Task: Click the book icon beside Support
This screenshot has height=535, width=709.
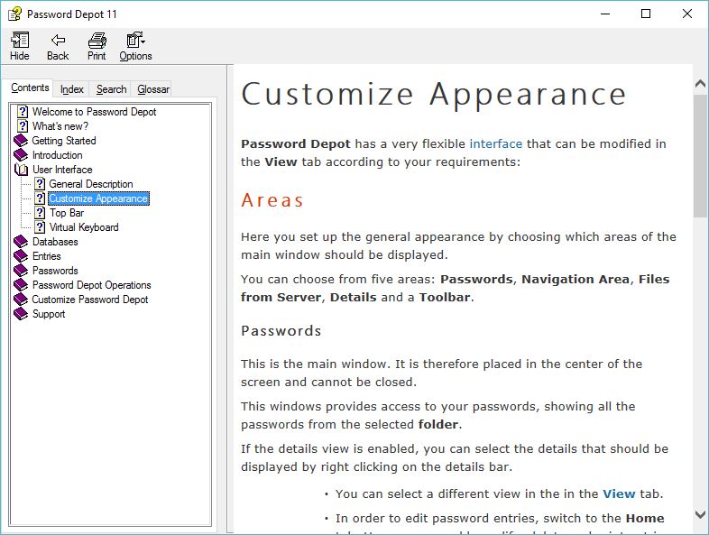Action: coord(21,314)
